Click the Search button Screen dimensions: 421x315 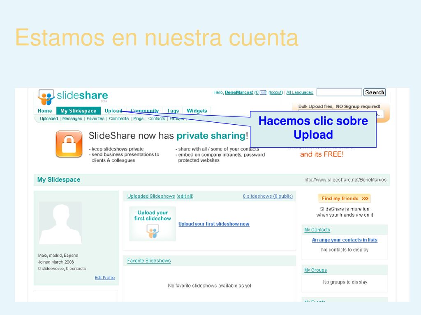pyautogui.click(x=375, y=92)
